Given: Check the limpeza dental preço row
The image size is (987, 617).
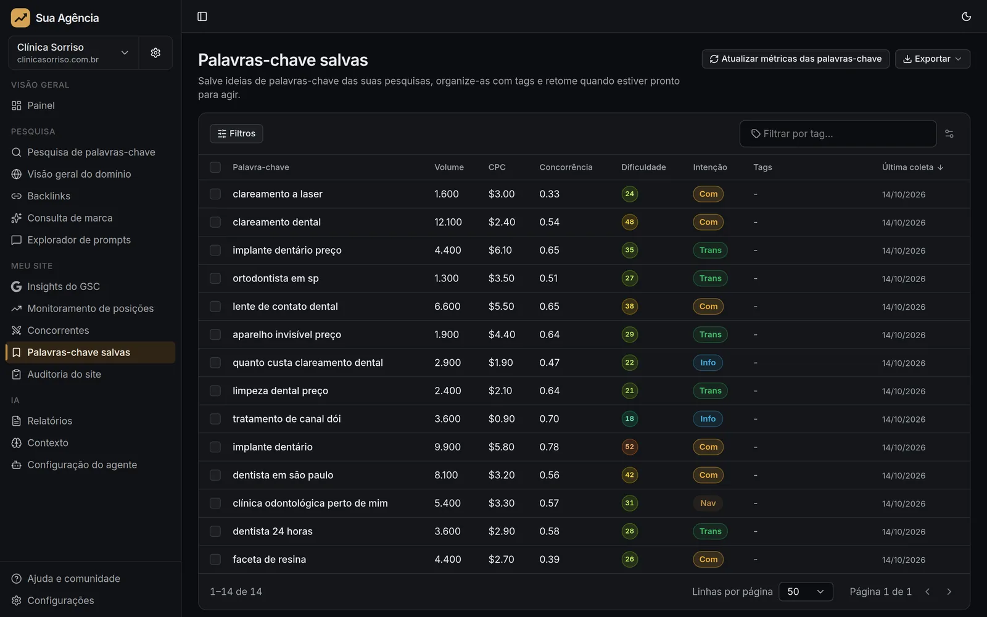Looking at the screenshot, I should 215,391.
